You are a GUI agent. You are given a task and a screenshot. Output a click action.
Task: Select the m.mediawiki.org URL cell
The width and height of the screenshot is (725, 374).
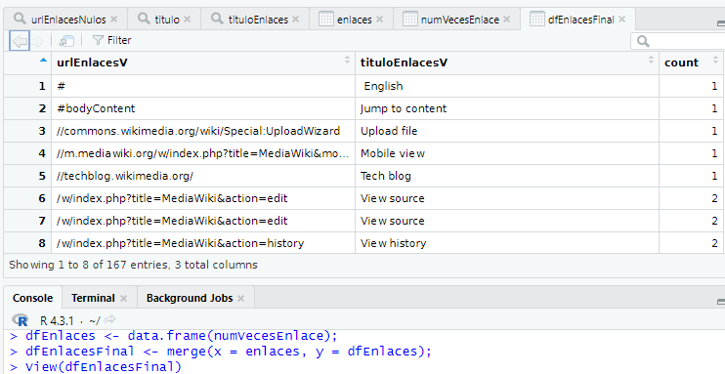point(203,153)
